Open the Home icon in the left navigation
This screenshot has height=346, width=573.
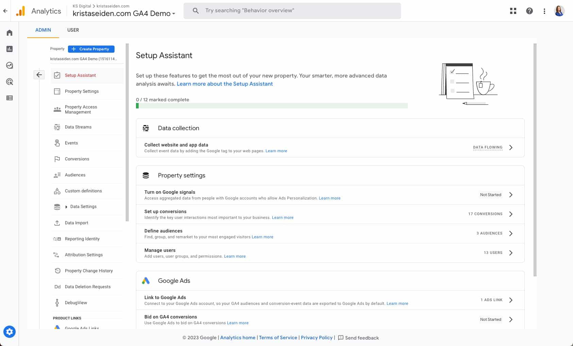click(9, 32)
